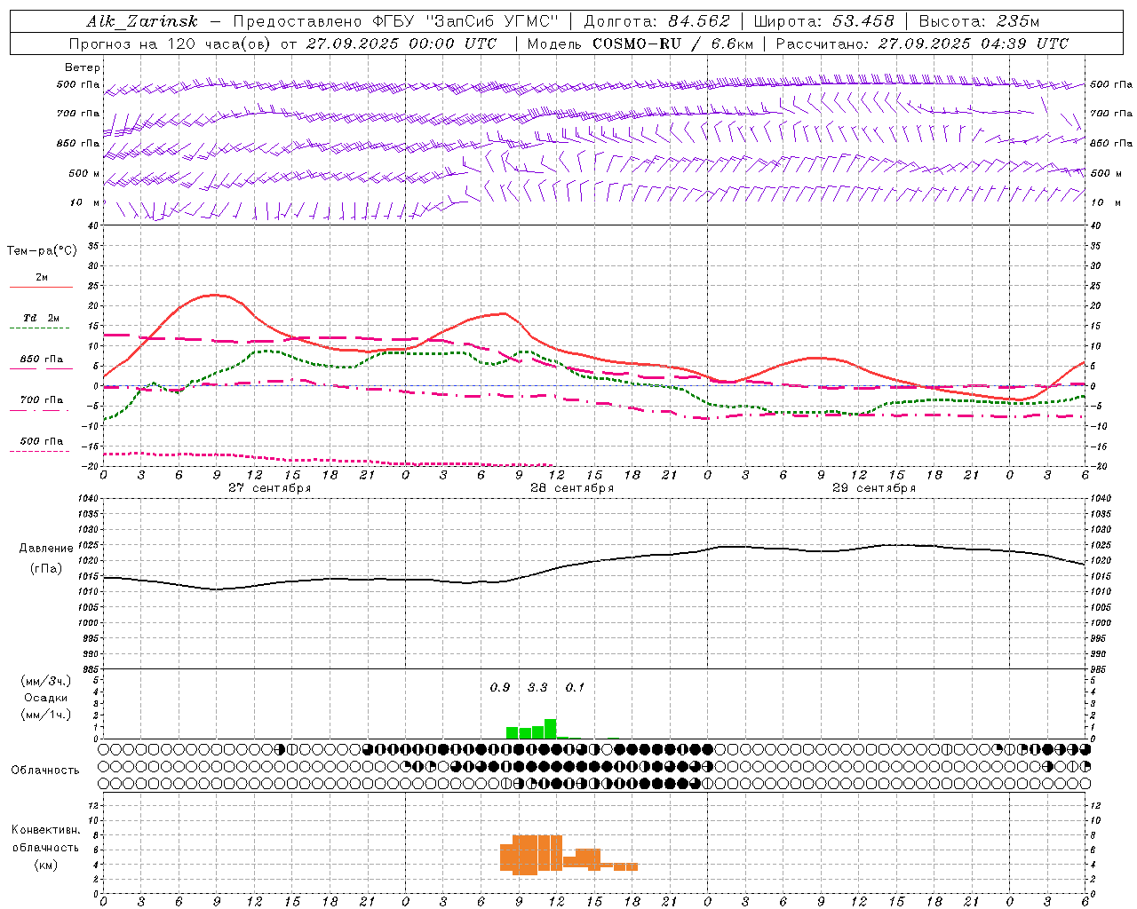
Task: Click the "0.1" precipitation total value
Action: pyautogui.click(x=575, y=687)
